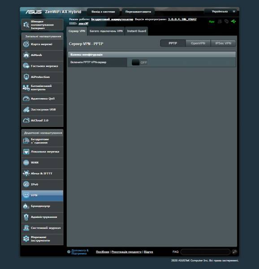Open the Network Map (Карта мережі) icon
Screen dimensions: 259x269
tap(26, 44)
